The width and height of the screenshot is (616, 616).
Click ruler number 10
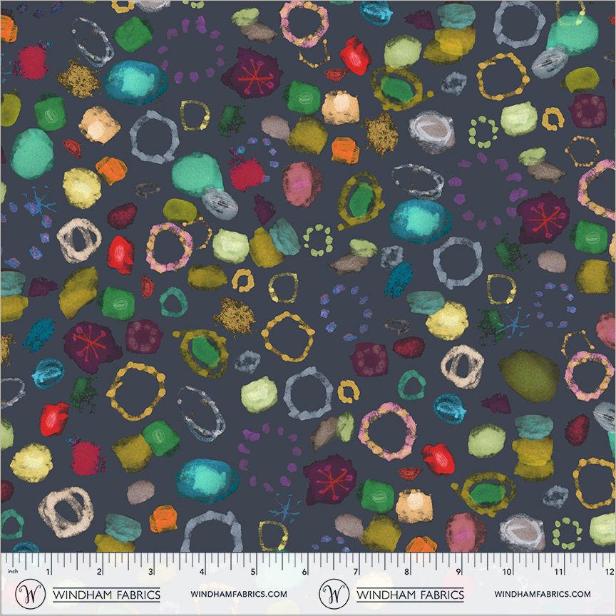[507, 572]
